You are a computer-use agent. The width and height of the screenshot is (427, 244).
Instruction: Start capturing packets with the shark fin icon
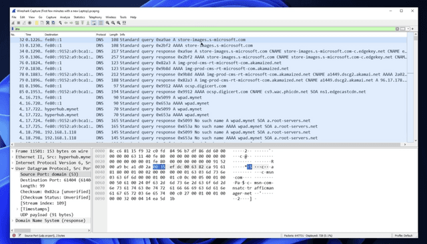click(13, 23)
